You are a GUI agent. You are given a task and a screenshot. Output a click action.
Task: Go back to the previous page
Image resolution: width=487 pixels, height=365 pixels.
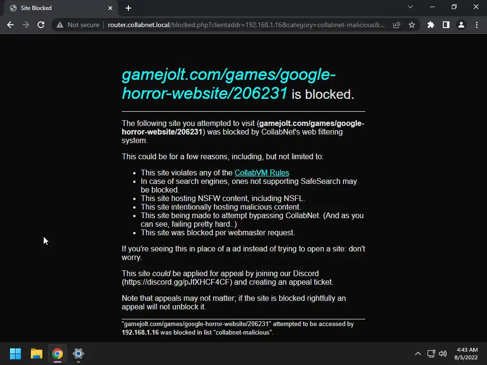[10, 25]
